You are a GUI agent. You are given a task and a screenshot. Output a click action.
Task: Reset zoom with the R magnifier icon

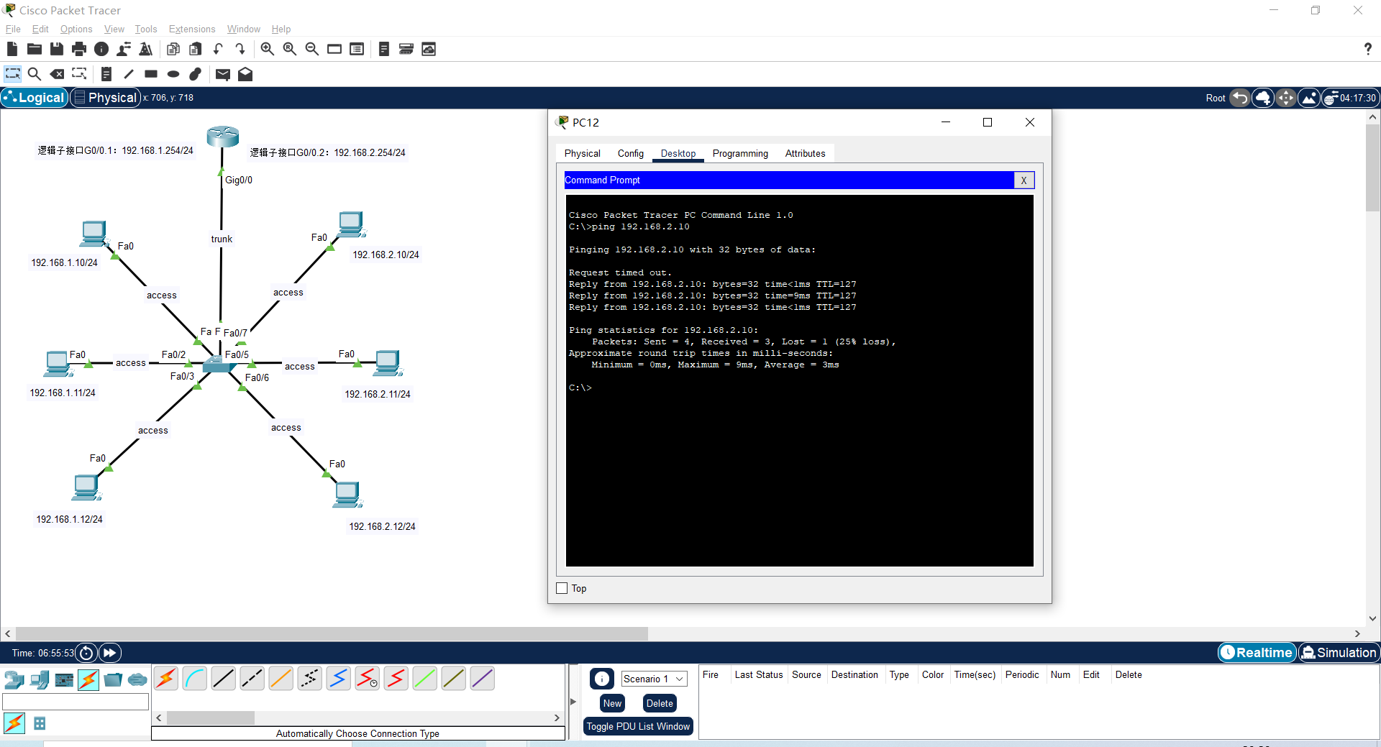pyautogui.click(x=290, y=49)
